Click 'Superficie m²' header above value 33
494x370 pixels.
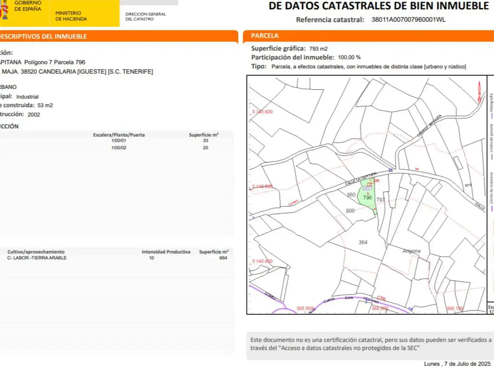point(203,135)
